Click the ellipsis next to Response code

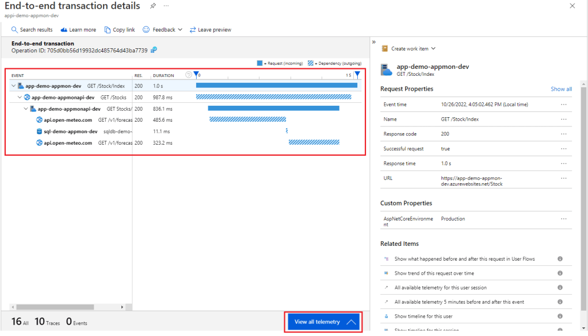[x=563, y=134]
